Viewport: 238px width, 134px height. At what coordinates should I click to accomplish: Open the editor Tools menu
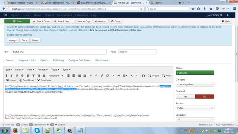(x=67, y=70)
